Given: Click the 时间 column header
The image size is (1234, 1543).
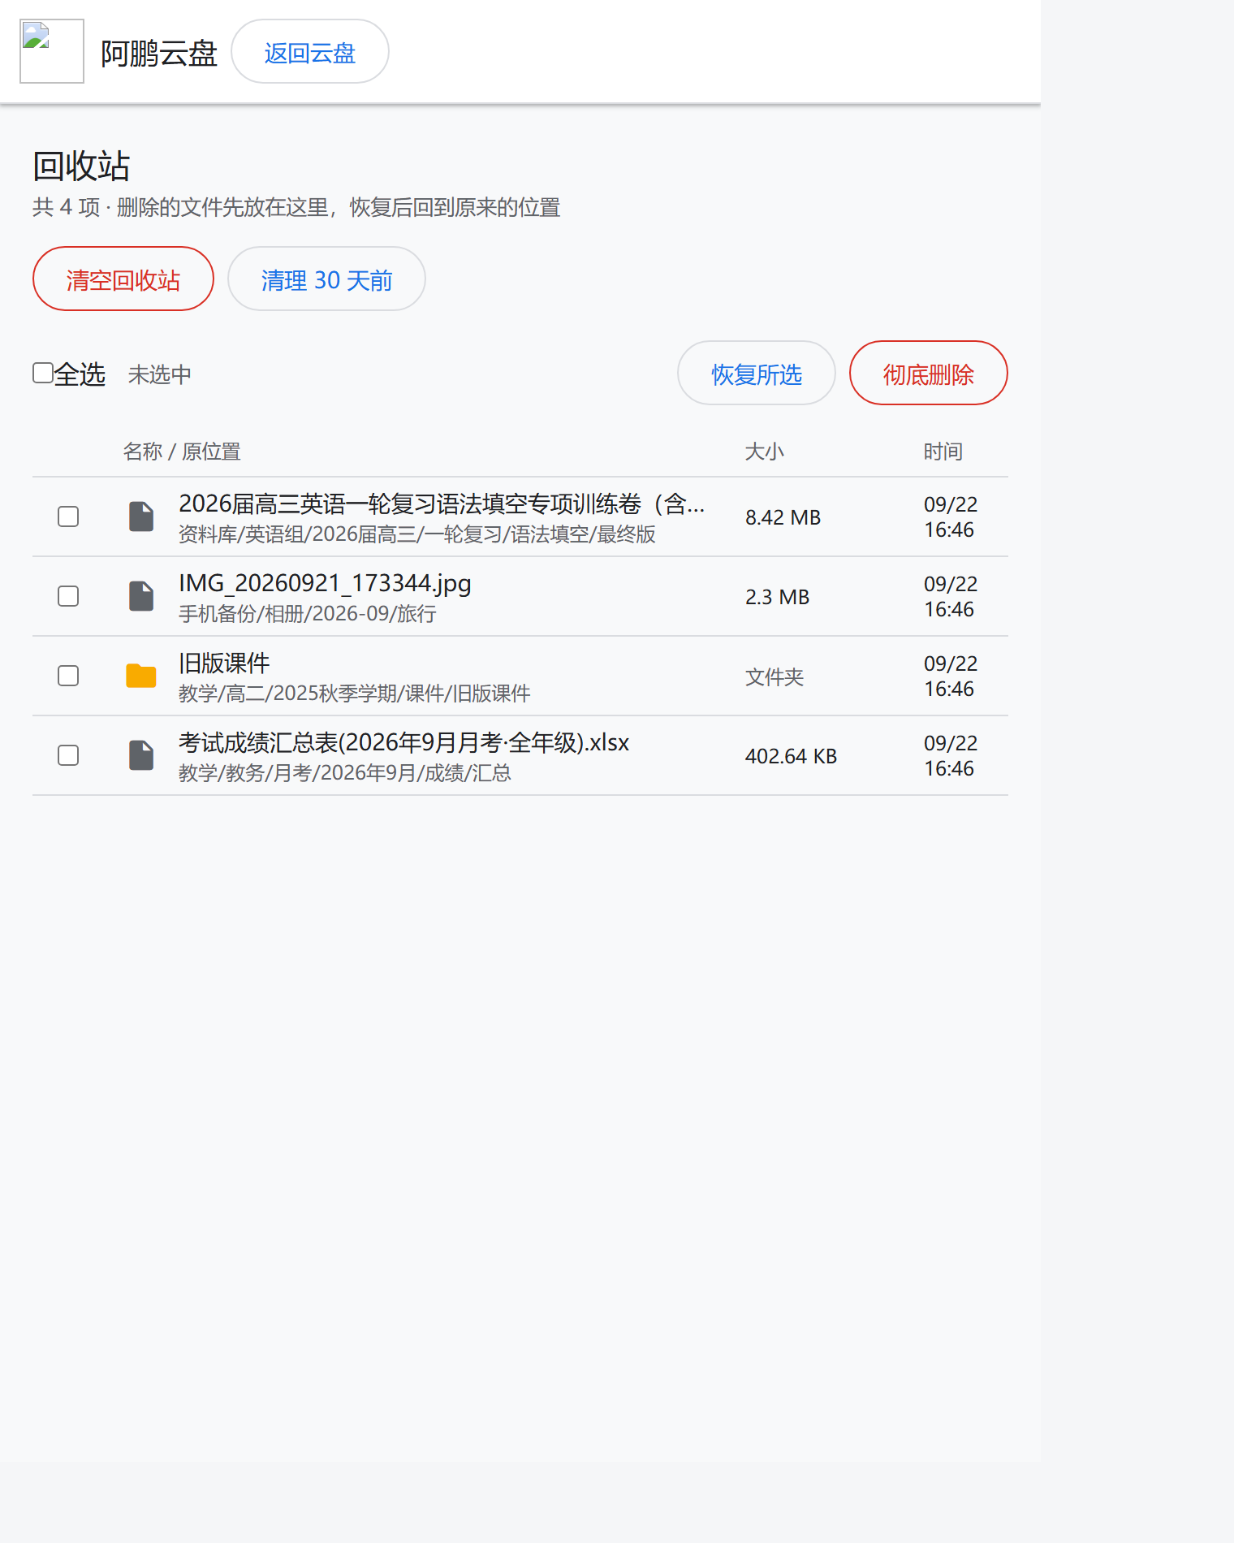Looking at the screenshot, I should point(943,452).
